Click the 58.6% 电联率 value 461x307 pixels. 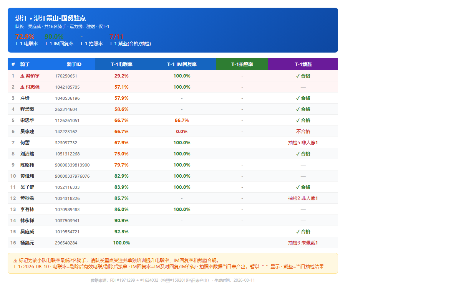121,109
